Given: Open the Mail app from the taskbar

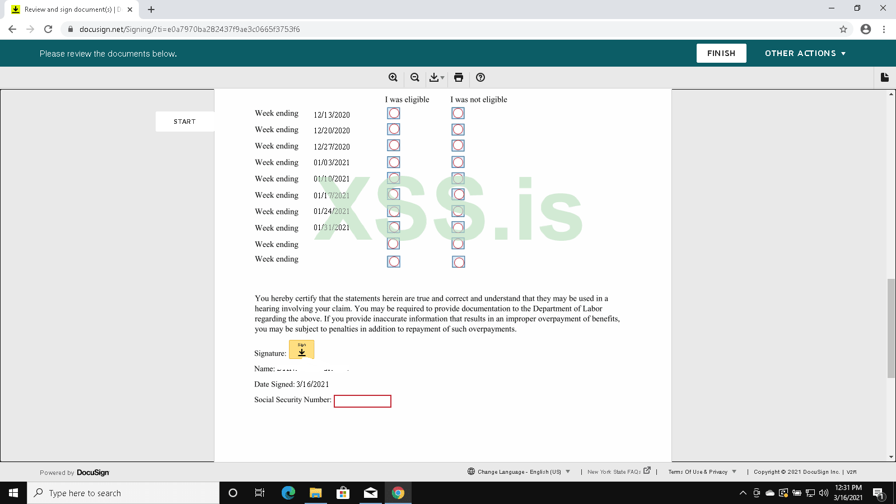Looking at the screenshot, I should [x=371, y=493].
